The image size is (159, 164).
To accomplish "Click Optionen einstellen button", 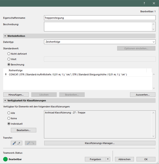I will tap(136, 48).
